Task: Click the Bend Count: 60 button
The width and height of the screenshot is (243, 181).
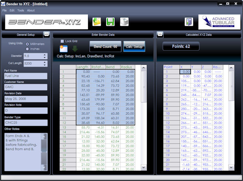Action: 105,47
